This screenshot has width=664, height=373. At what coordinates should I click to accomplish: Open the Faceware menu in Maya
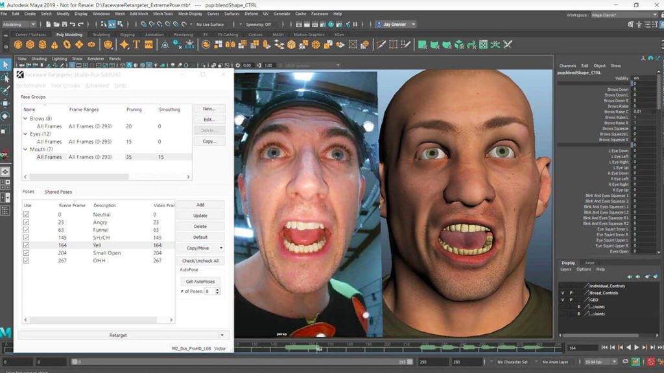tap(320, 14)
